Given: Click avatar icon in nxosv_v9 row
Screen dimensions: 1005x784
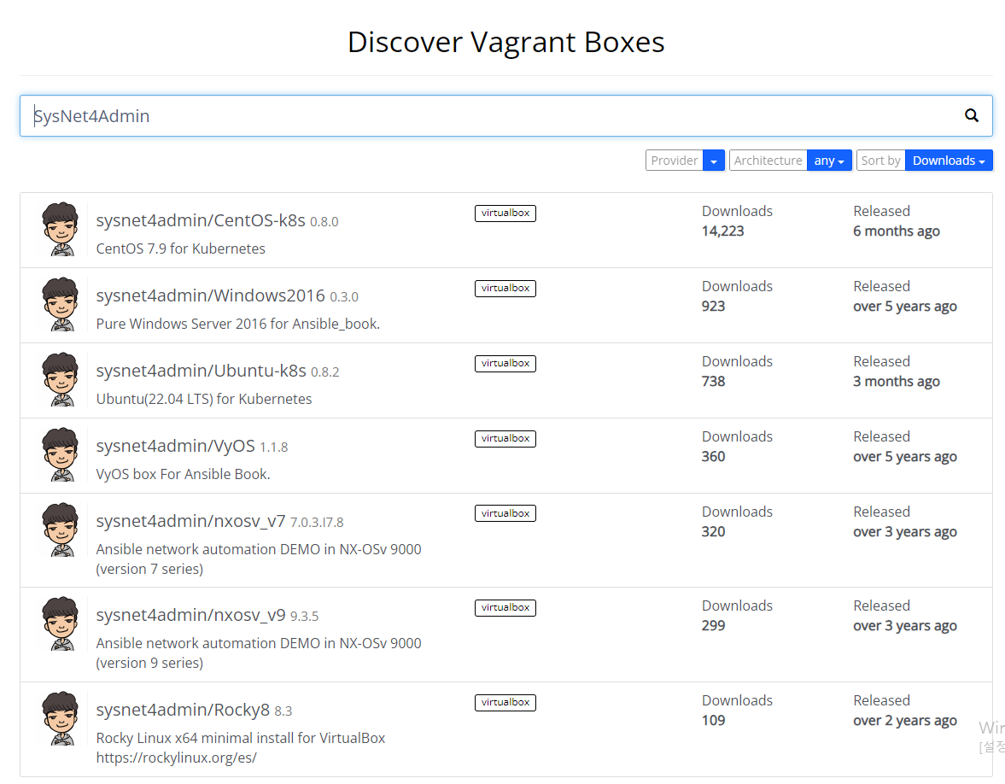Looking at the screenshot, I should pyautogui.click(x=61, y=623).
